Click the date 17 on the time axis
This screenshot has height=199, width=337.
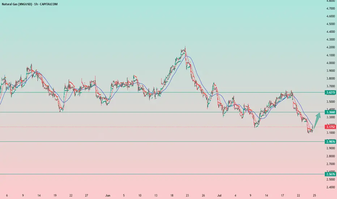point(282,195)
